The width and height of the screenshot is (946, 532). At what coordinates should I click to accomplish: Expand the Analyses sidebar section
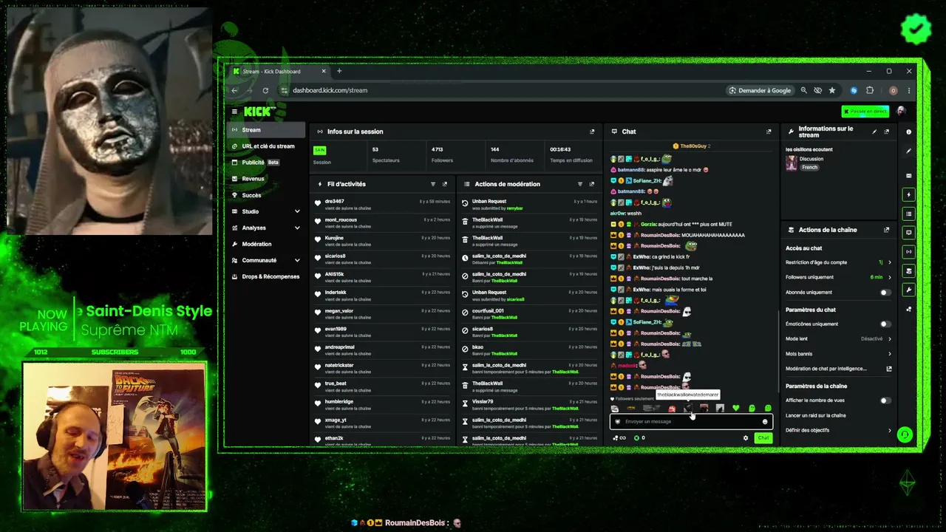click(x=266, y=228)
